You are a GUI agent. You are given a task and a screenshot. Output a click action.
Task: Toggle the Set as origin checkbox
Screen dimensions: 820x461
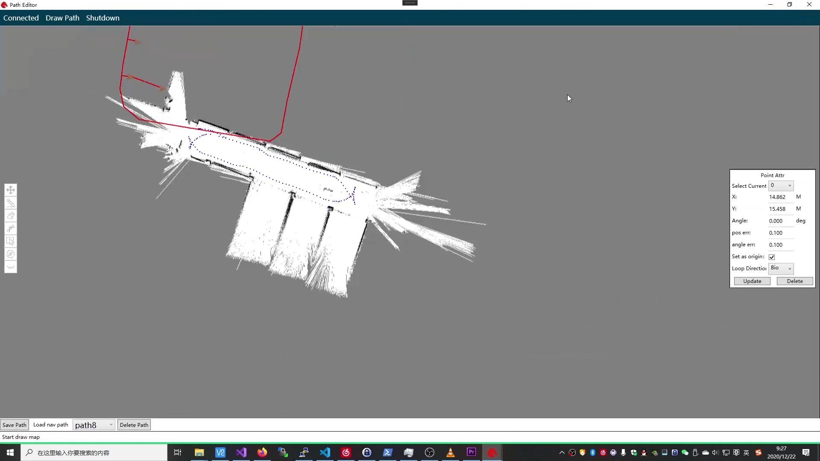pyautogui.click(x=772, y=257)
